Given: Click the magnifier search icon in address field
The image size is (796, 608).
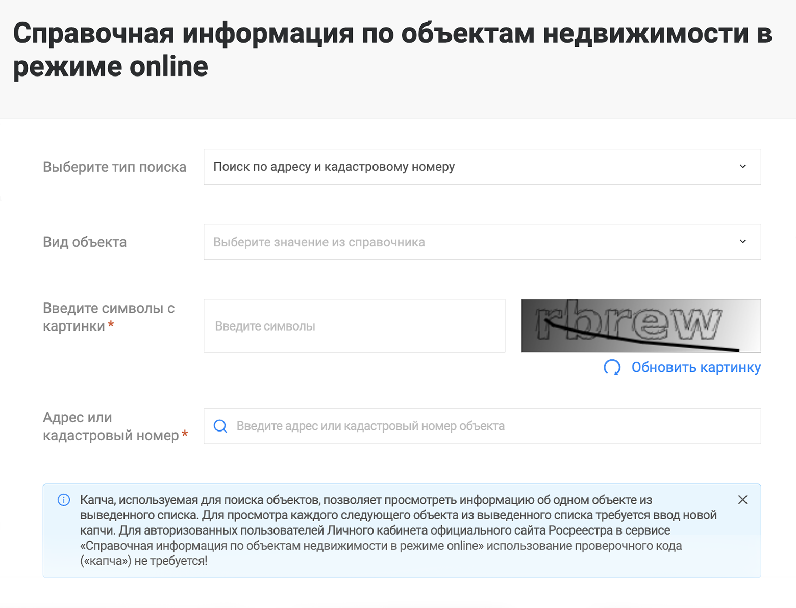Looking at the screenshot, I should click(x=220, y=426).
